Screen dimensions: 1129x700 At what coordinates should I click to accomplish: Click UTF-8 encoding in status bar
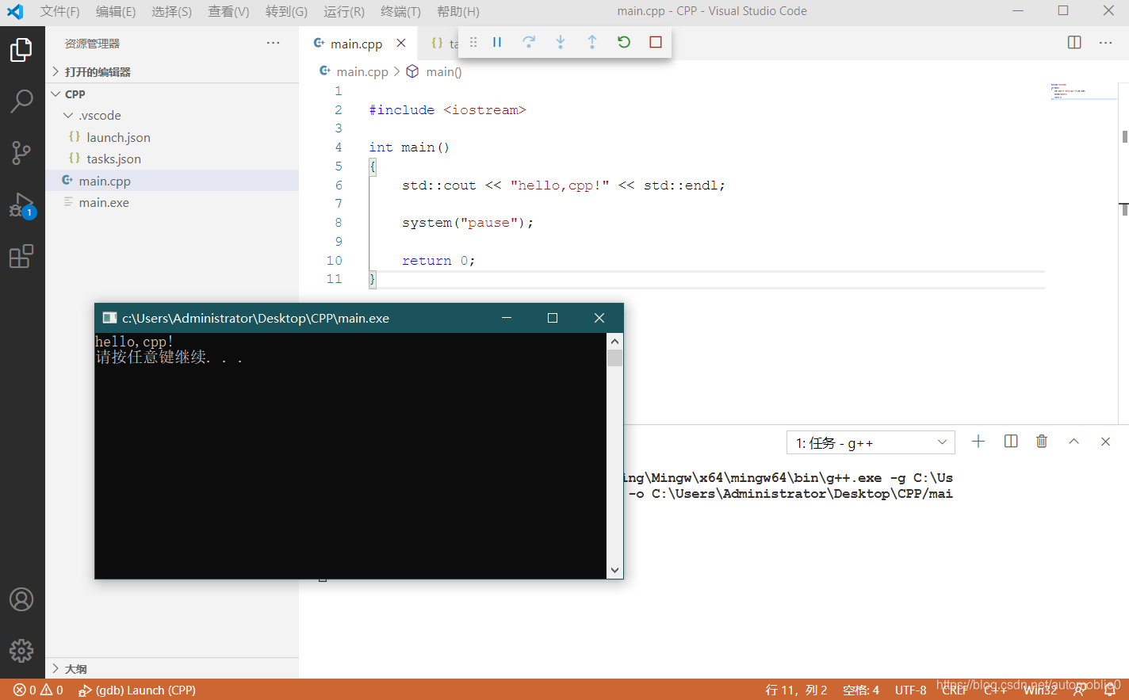910,690
